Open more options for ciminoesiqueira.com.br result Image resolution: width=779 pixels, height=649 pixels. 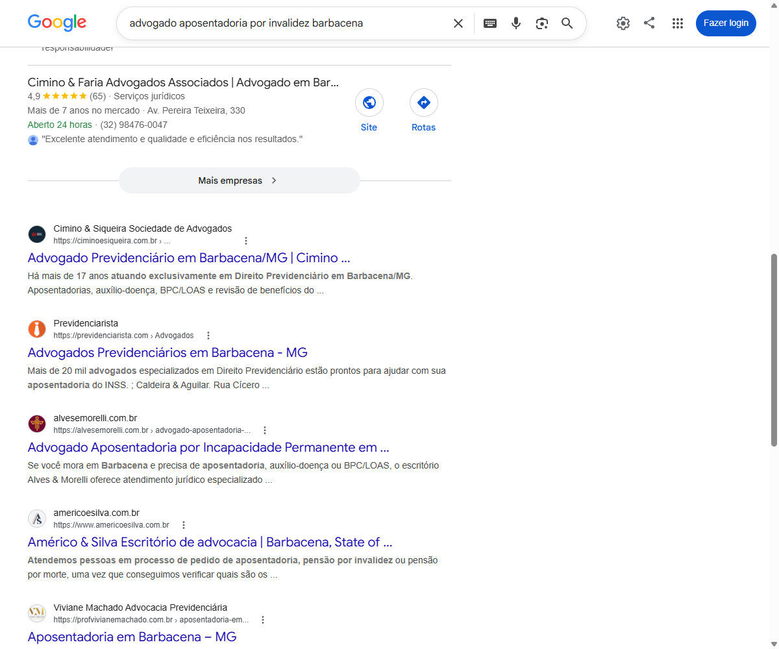tap(246, 241)
